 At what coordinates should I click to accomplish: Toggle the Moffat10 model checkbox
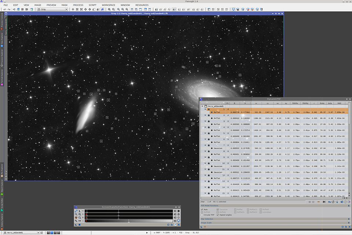[248, 209]
